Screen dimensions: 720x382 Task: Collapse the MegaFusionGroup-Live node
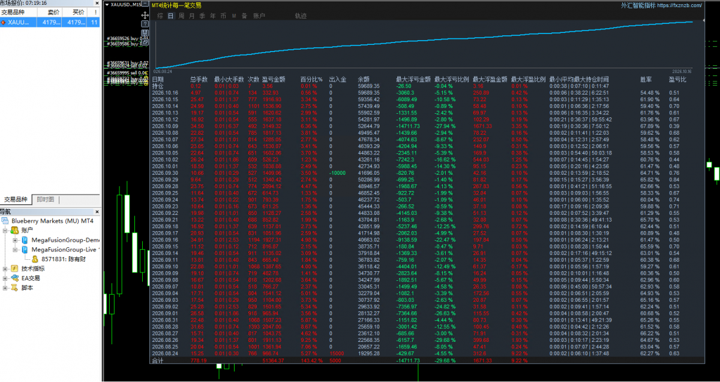click(x=16, y=250)
